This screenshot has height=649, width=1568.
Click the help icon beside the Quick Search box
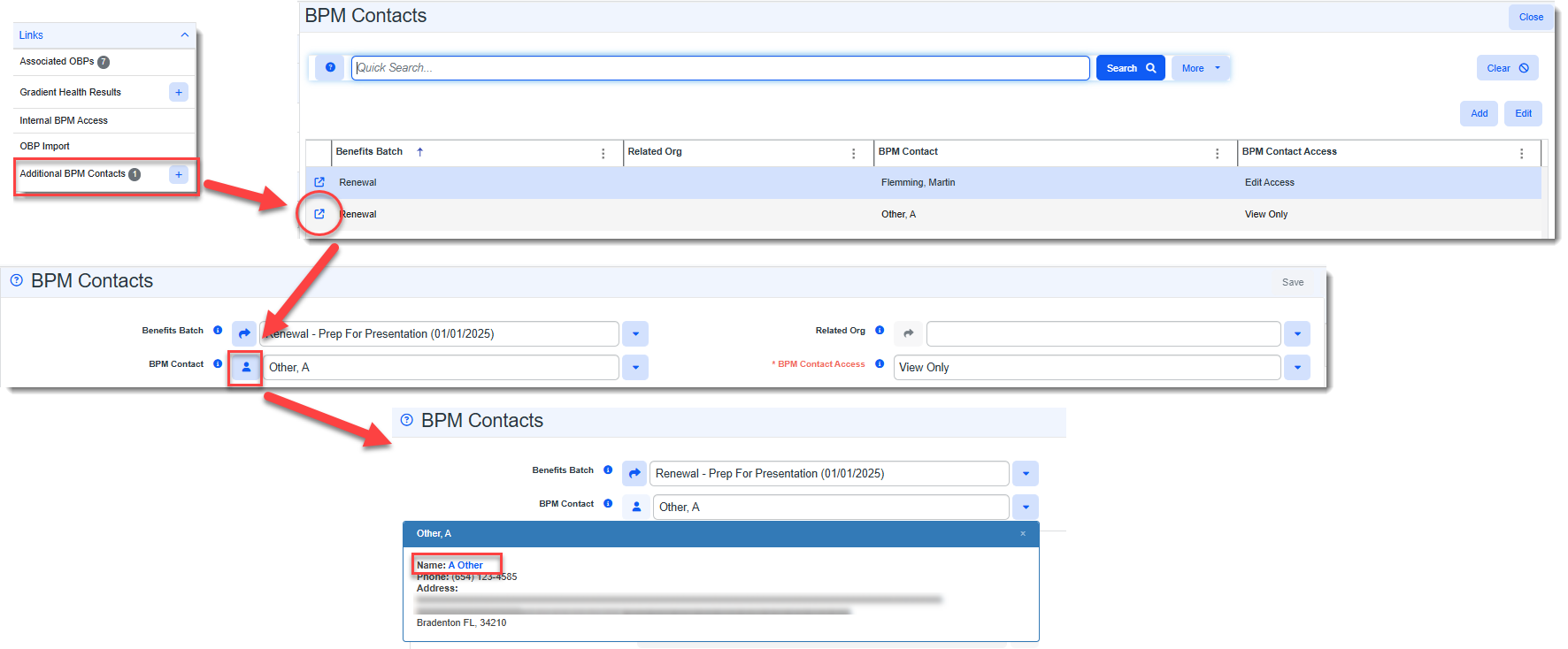coord(330,67)
